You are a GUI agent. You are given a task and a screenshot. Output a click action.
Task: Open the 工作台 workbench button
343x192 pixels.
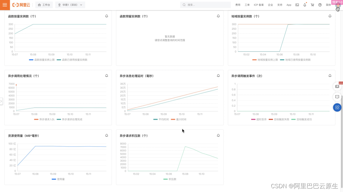click(44, 5)
